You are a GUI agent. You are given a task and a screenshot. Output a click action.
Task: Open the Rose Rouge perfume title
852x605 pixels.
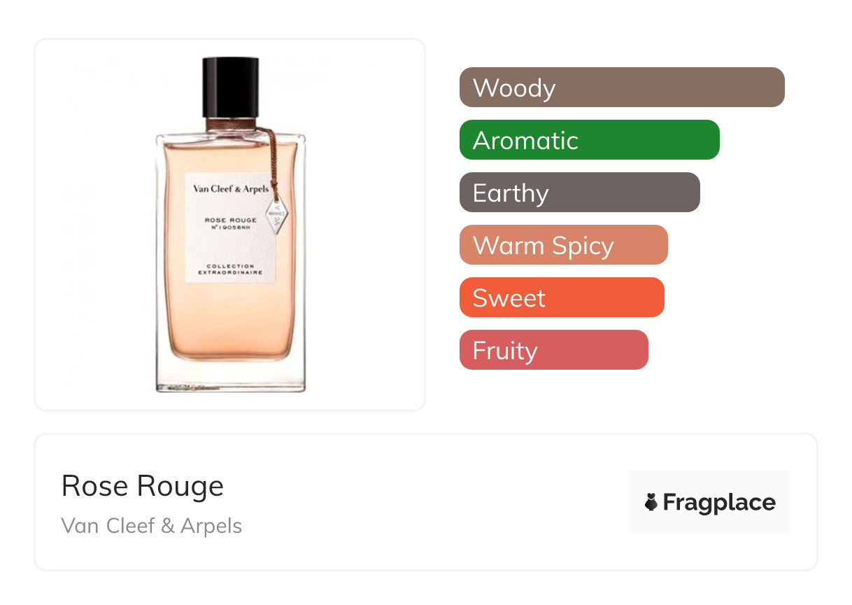pos(143,486)
